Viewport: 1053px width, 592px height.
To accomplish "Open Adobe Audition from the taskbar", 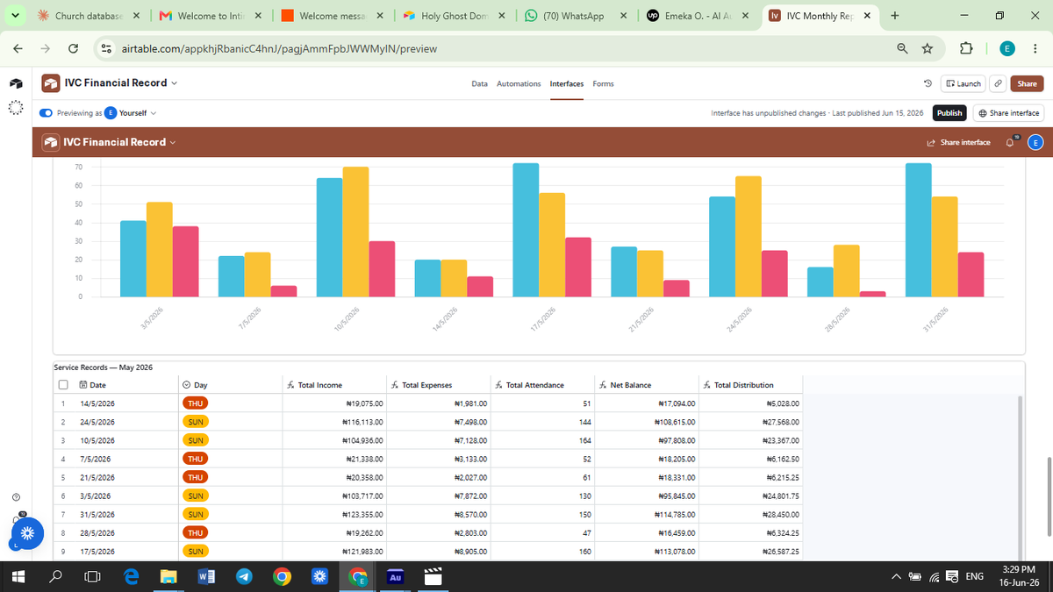I will pyautogui.click(x=395, y=577).
